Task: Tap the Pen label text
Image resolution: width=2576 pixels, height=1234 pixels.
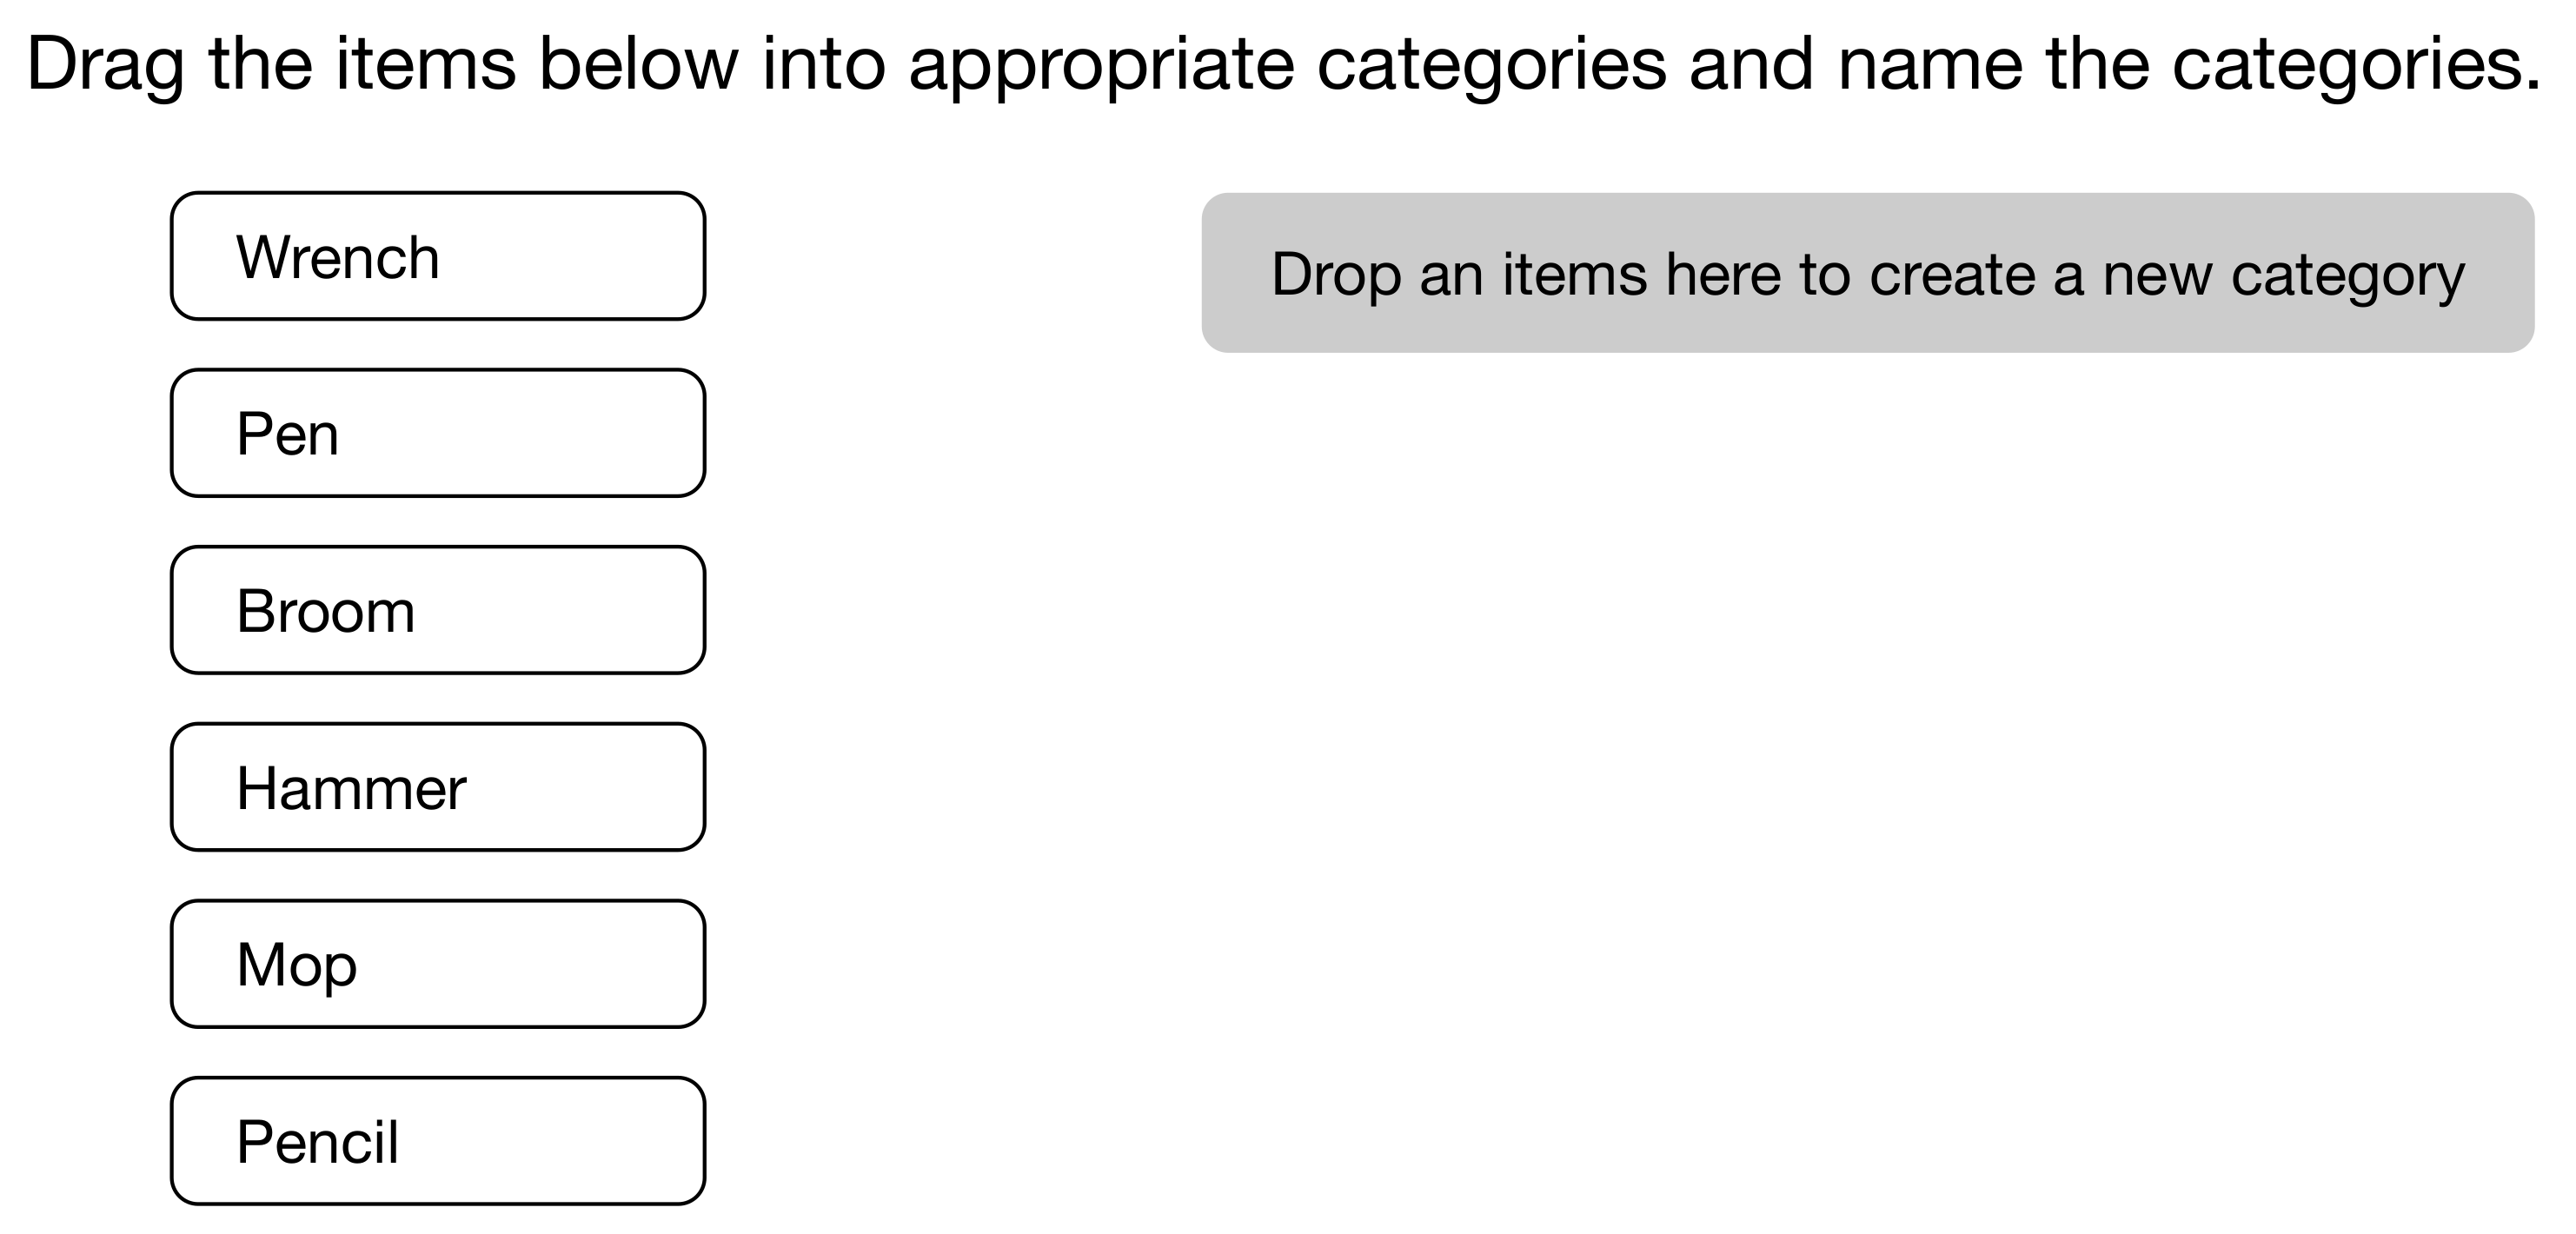Action: 288,434
